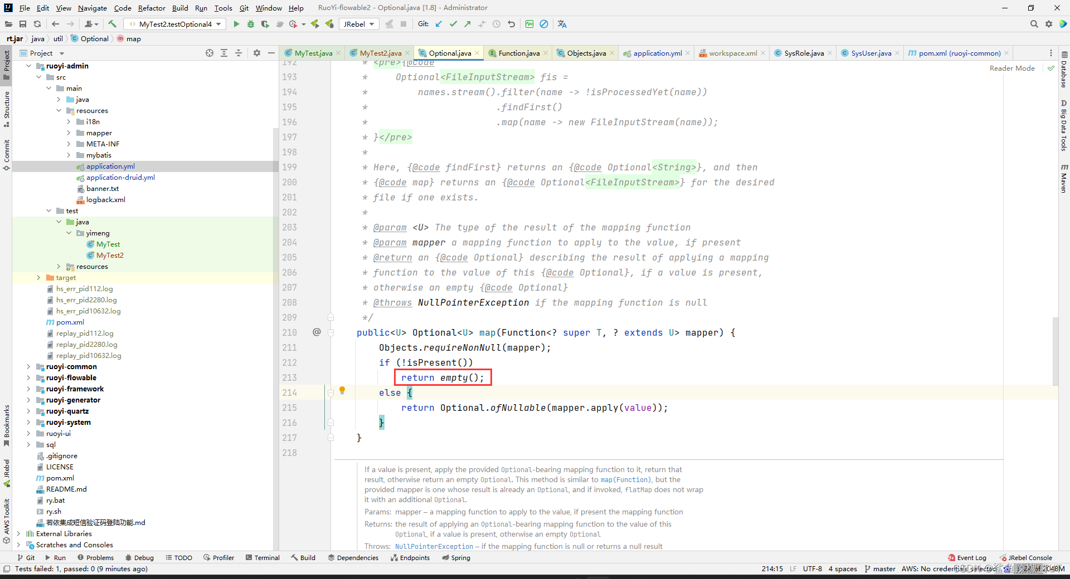Expand the mapper folder under resources
1070x579 pixels.
(69, 133)
